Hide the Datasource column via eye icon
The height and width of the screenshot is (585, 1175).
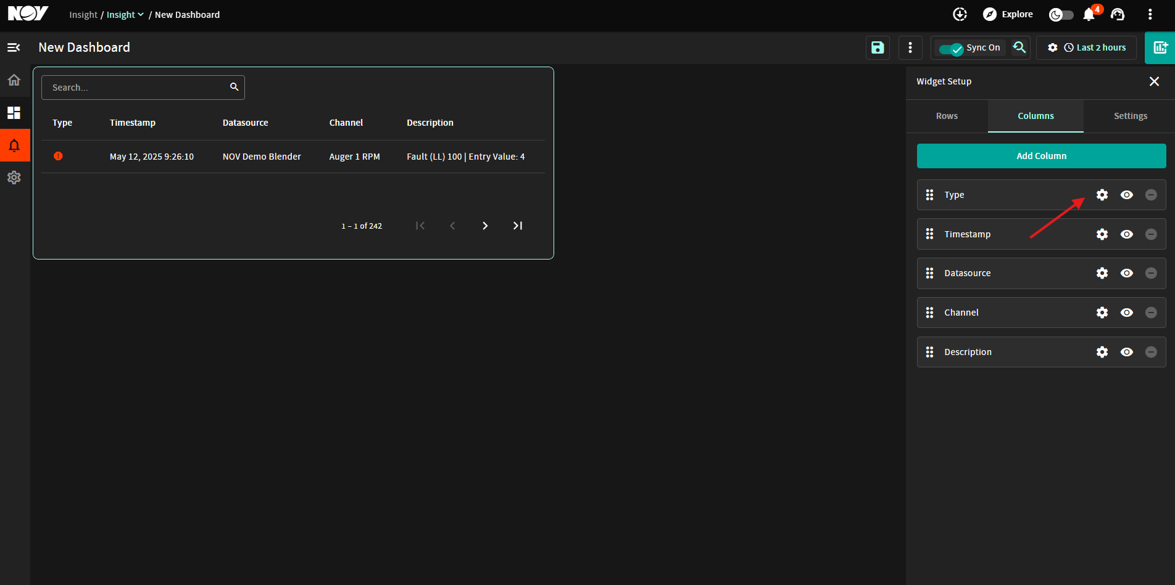coord(1127,273)
